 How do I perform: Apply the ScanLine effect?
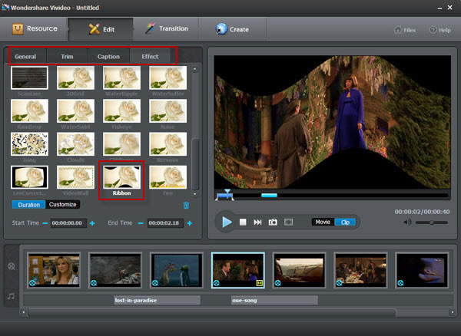coord(29,77)
